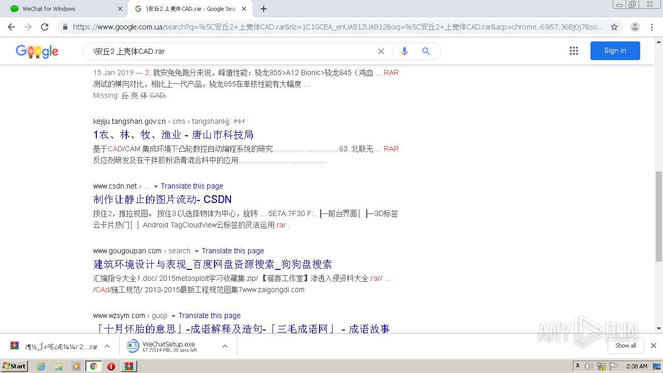Select the Google Search tab
This screenshot has width=663, height=373.
[190, 9]
